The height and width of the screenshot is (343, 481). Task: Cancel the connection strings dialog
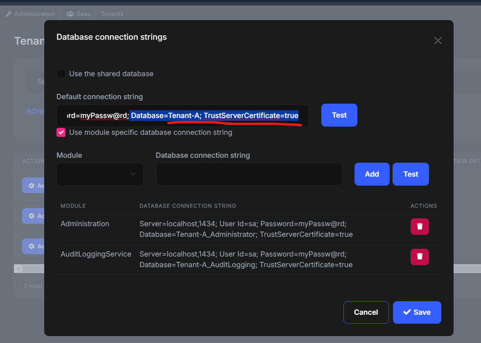coord(366,312)
